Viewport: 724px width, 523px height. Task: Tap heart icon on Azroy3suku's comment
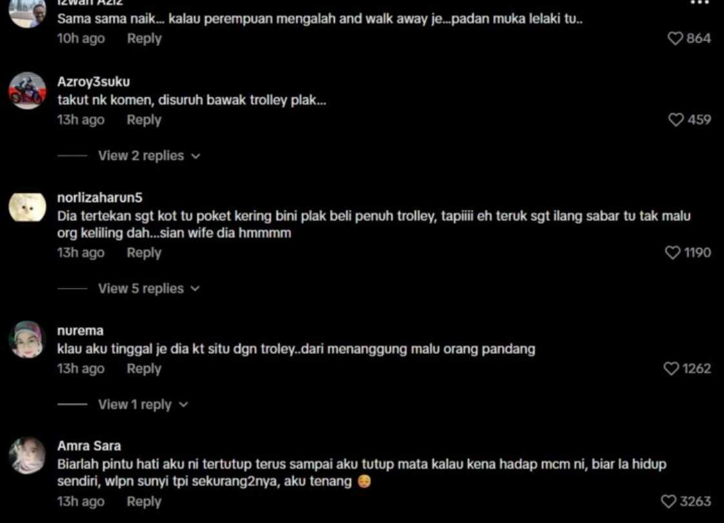676,119
